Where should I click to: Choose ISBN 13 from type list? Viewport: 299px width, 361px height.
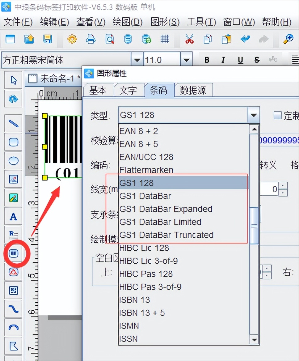point(135,300)
